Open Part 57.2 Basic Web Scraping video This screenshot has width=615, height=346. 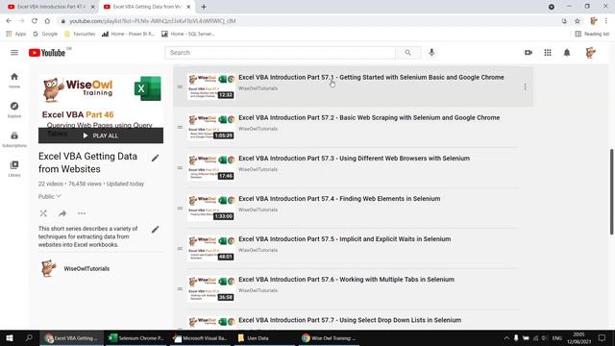click(x=369, y=117)
